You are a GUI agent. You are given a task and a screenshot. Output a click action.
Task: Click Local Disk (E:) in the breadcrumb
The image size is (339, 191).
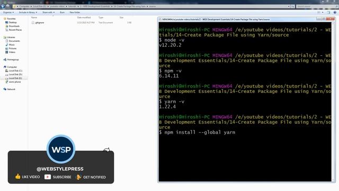click(40, 6)
